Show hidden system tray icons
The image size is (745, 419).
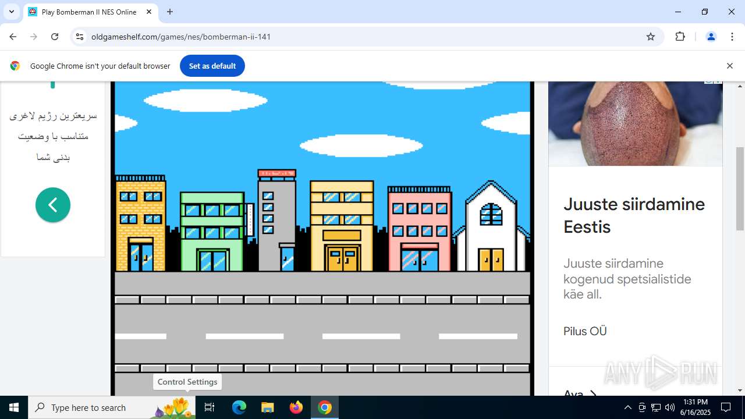[x=627, y=407]
